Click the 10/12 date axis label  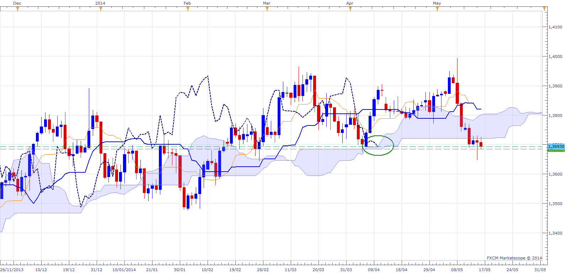(x=41, y=270)
